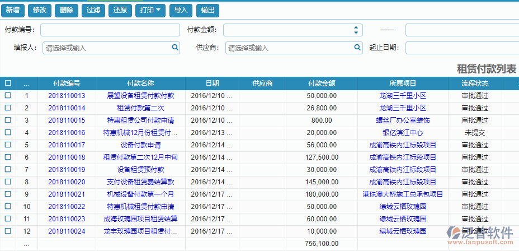Focus the 付款金额 minimum amount field
This screenshot has width=519, height=251.
coord(288,30)
